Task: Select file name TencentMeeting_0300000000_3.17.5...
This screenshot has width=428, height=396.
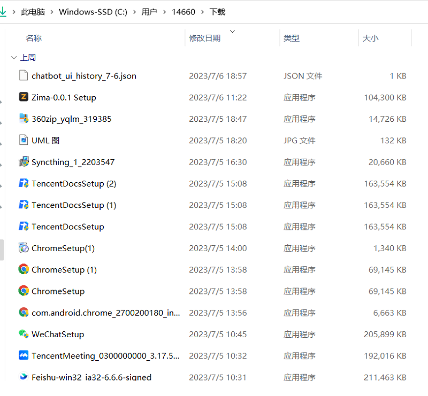Action: coord(105,356)
